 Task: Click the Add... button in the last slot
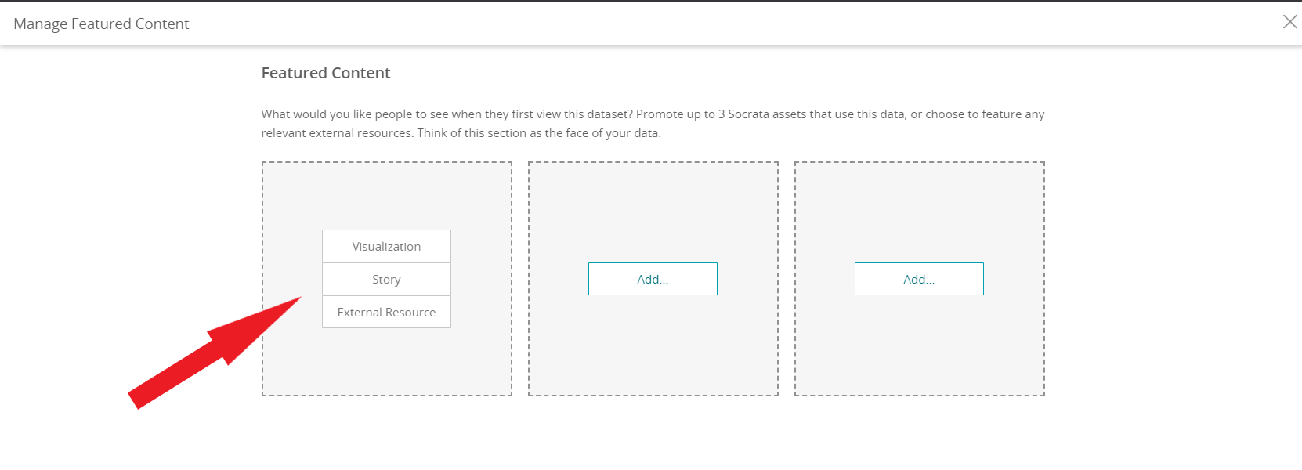point(919,279)
